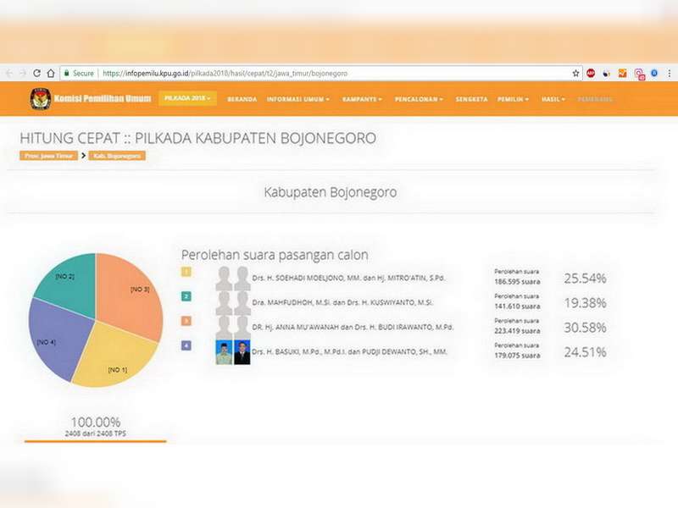This screenshot has width=678, height=508.
Task: Click the Komisi Pemilihan Umum logo
Action: [40, 99]
